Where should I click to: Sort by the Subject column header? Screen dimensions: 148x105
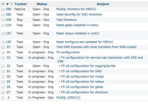(103, 4)
